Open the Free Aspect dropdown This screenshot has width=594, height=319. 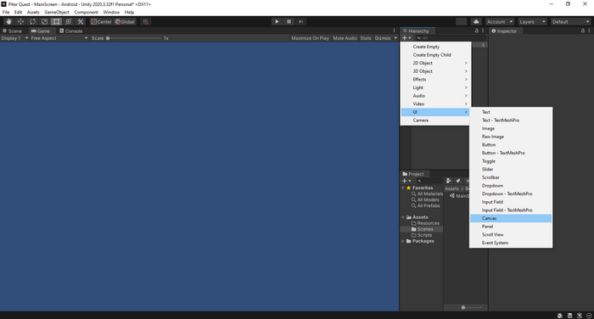coord(59,38)
